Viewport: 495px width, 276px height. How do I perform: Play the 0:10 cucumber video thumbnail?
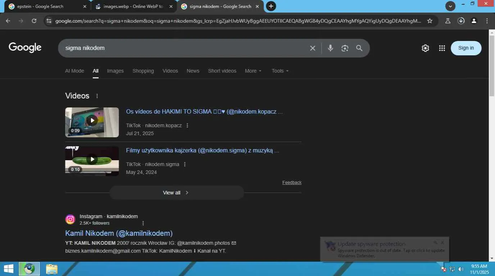pos(92,161)
